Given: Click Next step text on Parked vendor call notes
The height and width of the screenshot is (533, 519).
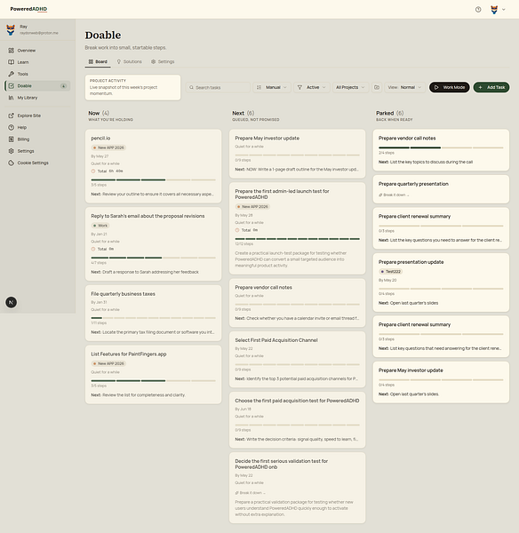Looking at the screenshot, I should (x=426, y=163).
